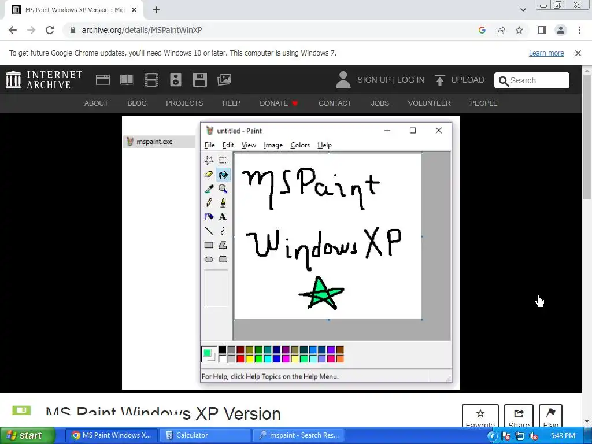Select the Pencil tool in Paint
The image size is (592, 444).
point(209,203)
